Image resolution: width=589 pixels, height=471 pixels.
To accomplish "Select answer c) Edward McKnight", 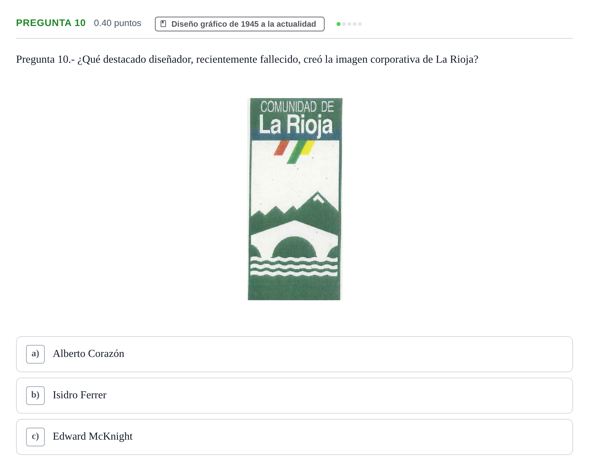I will (294, 437).
